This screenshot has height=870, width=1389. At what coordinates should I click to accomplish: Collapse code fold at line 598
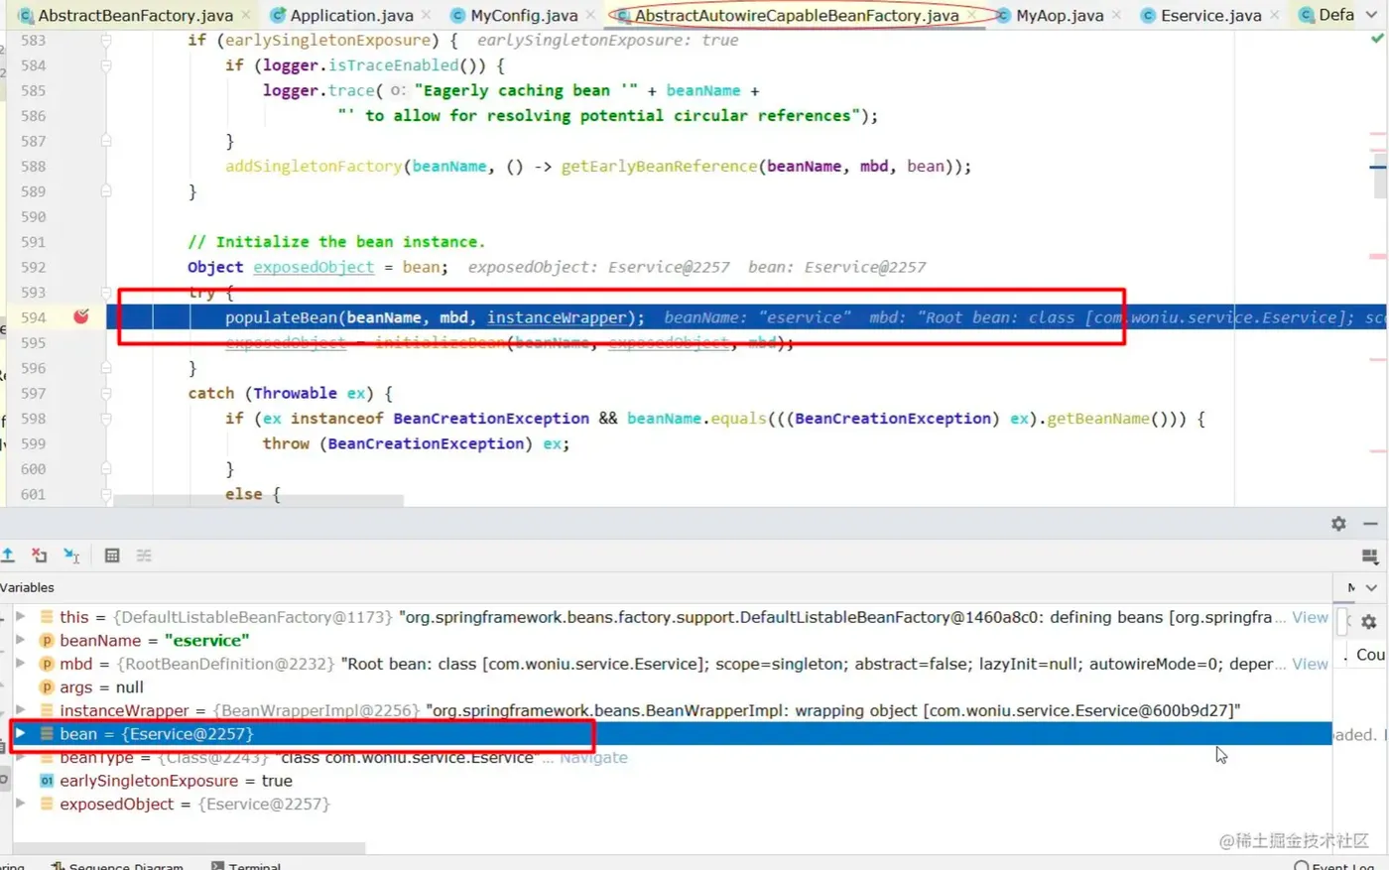[x=106, y=419]
